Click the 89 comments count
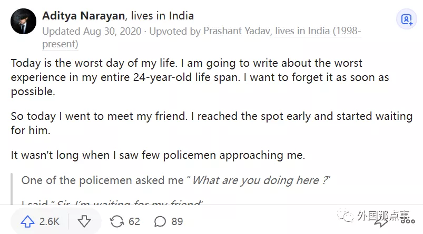The height and width of the screenshot is (234, 423). coord(177,221)
